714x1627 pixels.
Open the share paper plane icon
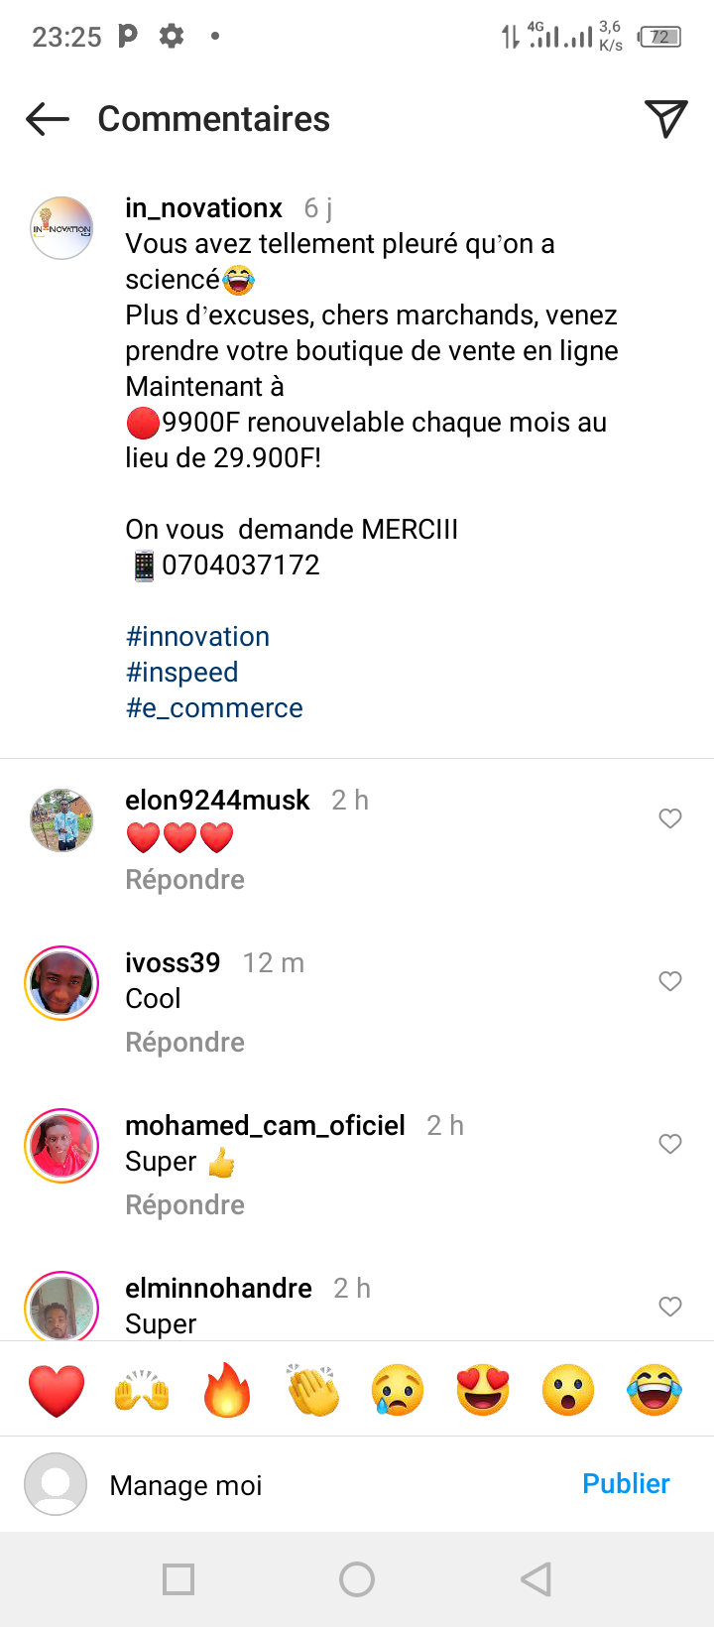pos(665,119)
